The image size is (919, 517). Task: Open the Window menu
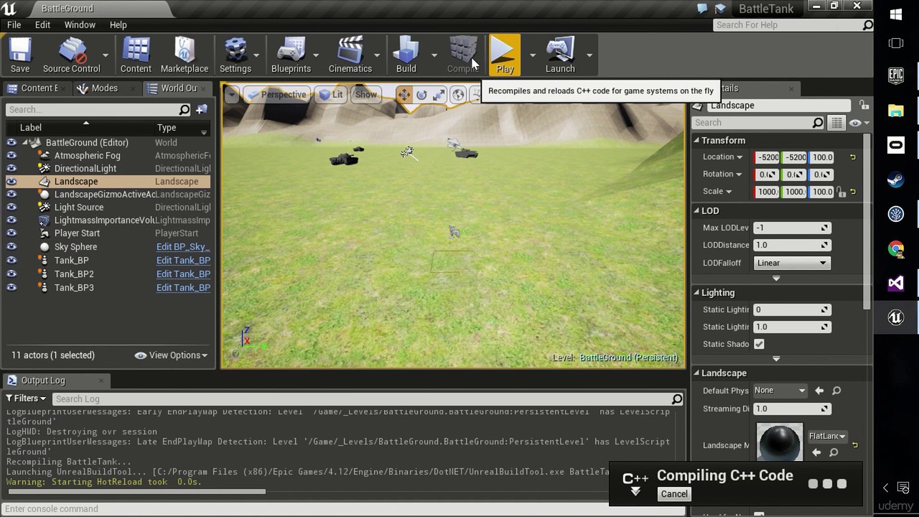(x=80, y=25)
